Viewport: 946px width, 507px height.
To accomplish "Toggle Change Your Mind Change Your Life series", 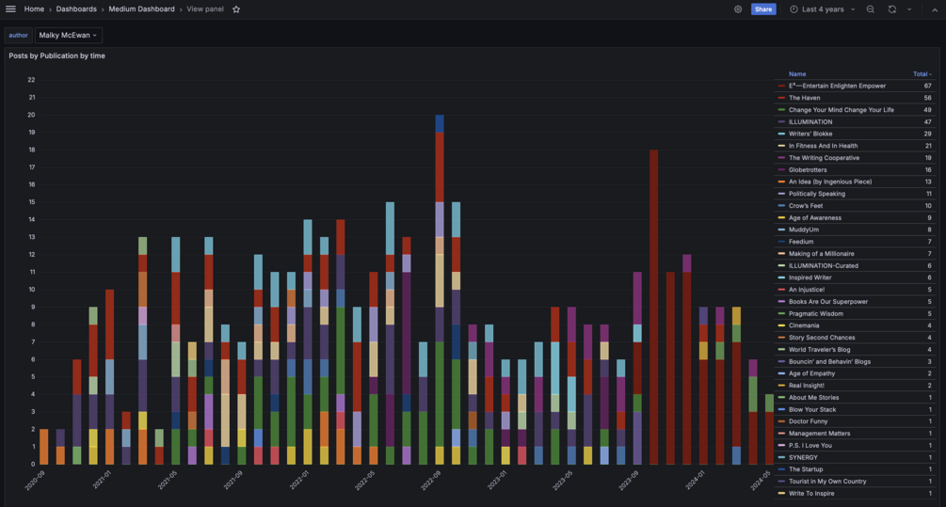I will pos(841,110).
